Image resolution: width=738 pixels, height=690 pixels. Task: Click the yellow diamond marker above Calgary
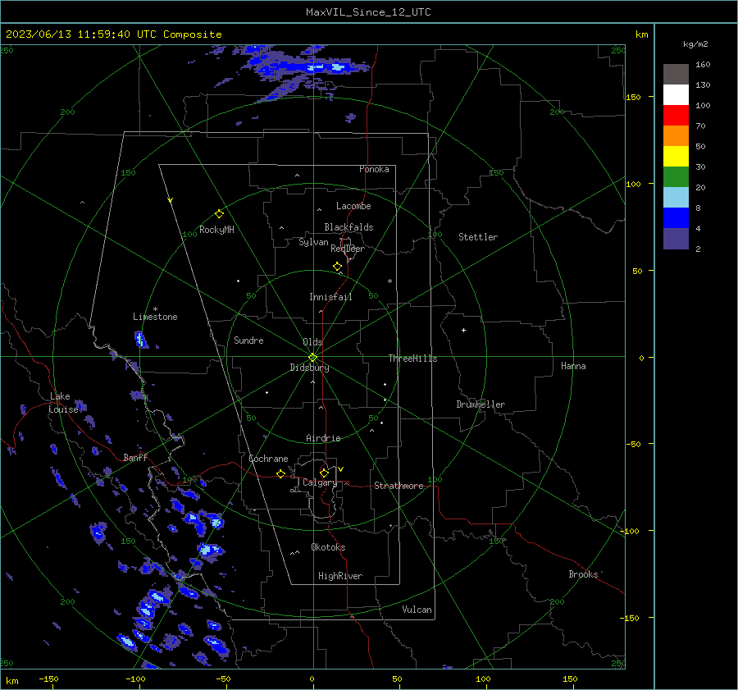[324, 473]
